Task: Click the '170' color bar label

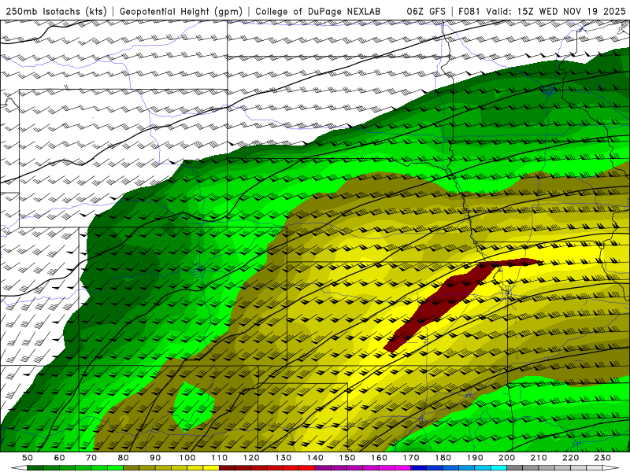Action: click(411, 458)
